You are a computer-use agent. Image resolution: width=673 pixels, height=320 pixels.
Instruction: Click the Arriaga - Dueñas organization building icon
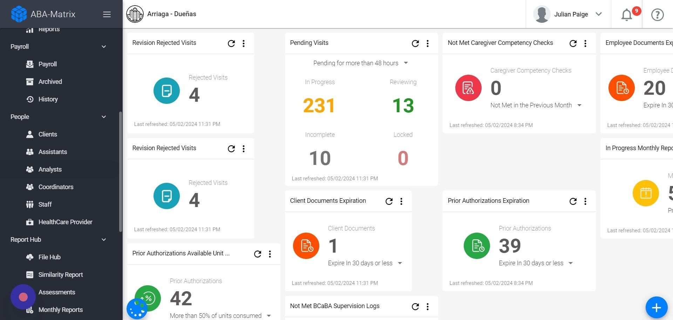[x=135, y=14]
